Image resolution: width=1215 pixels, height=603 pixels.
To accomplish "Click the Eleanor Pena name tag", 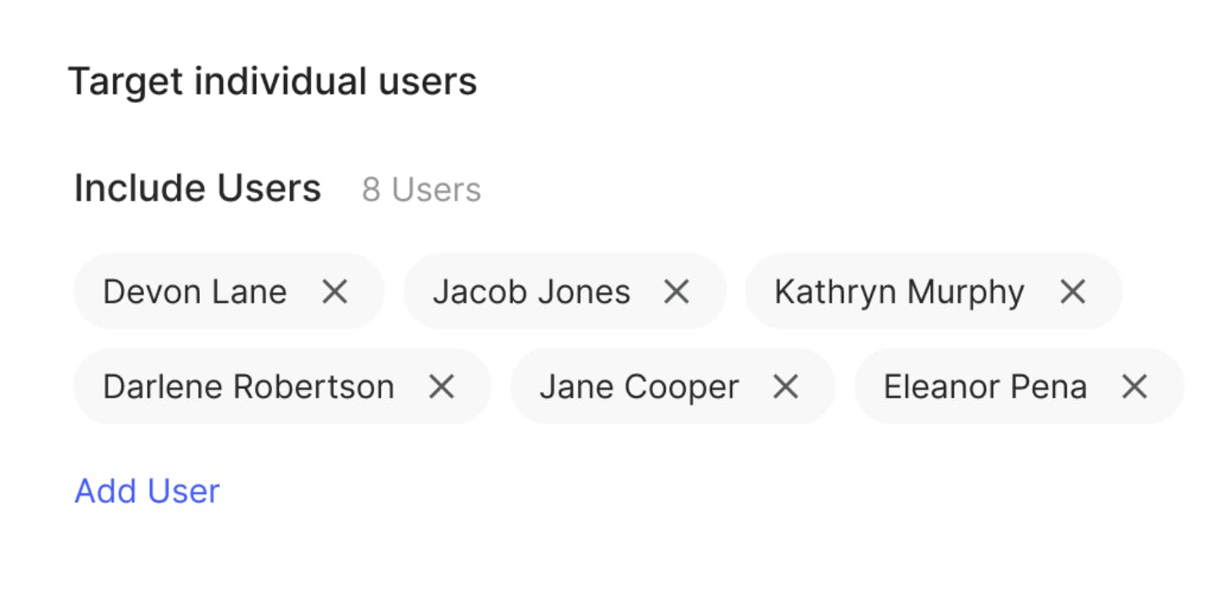I will pos(985,387).
